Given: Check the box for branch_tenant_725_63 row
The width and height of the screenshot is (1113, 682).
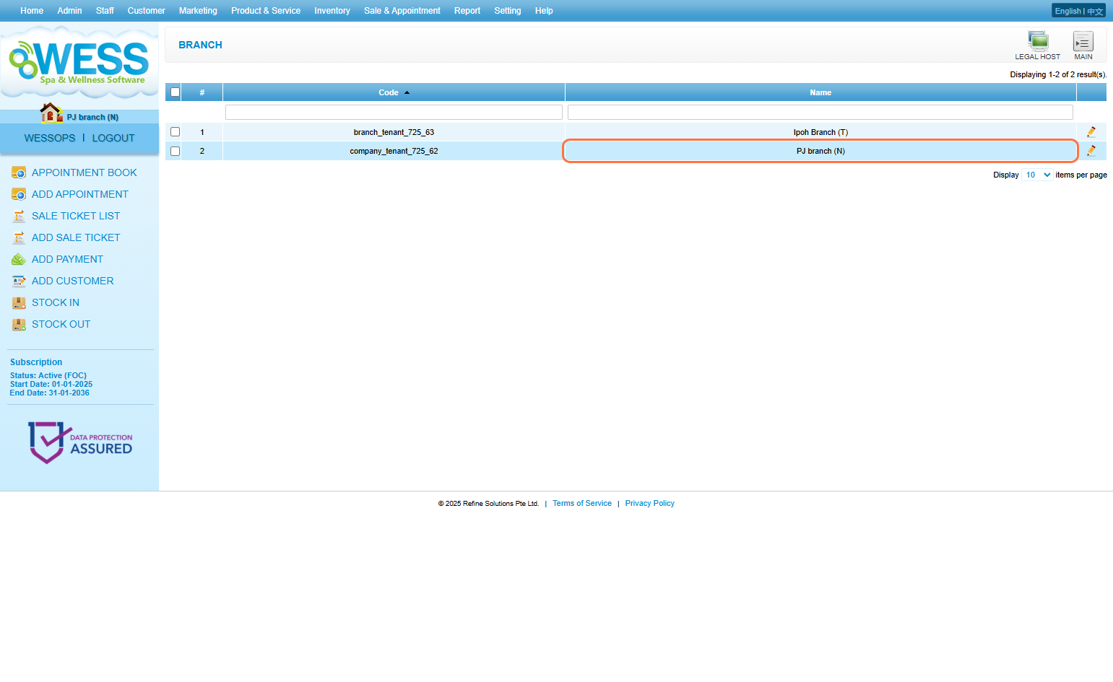Looking at the screenshot, I should [175, 132].
